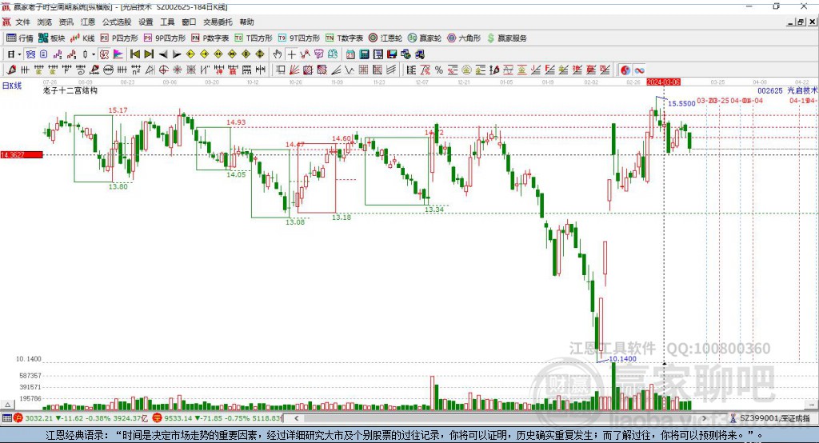Open the T数字表 tool
The height and width of the screenshot is (443, 819).
344,38
